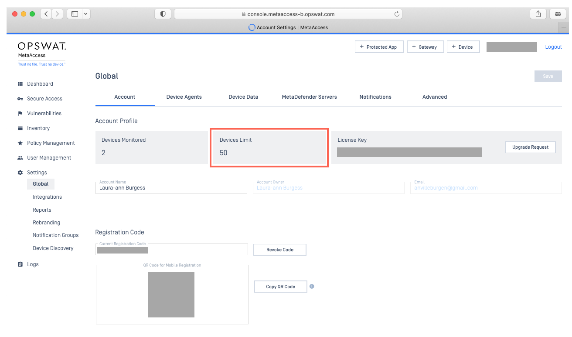572x337 pixels.
Task: Open Reports under Settings
Action: 42,210
